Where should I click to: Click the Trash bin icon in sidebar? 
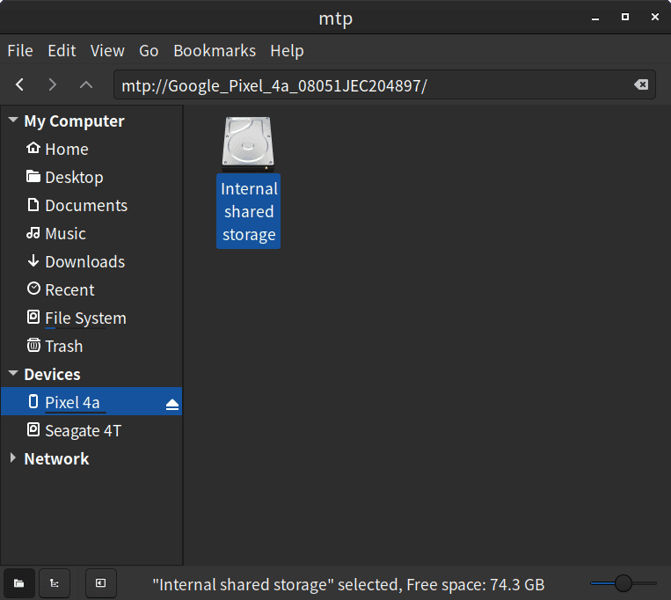click(33, 345)
